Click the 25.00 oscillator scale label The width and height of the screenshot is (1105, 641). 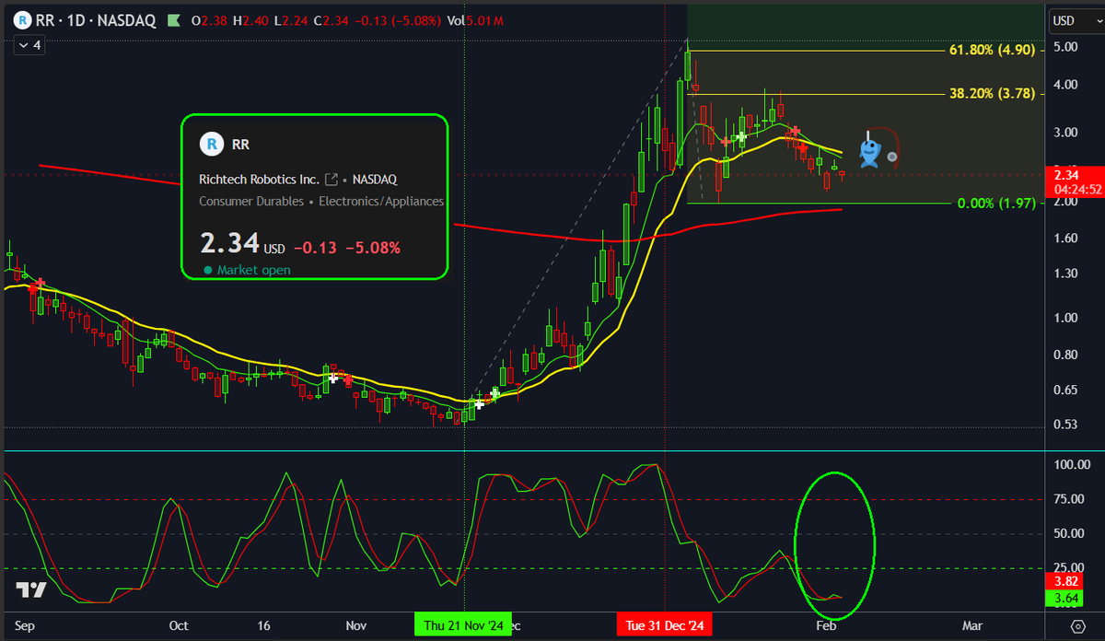1070,567
